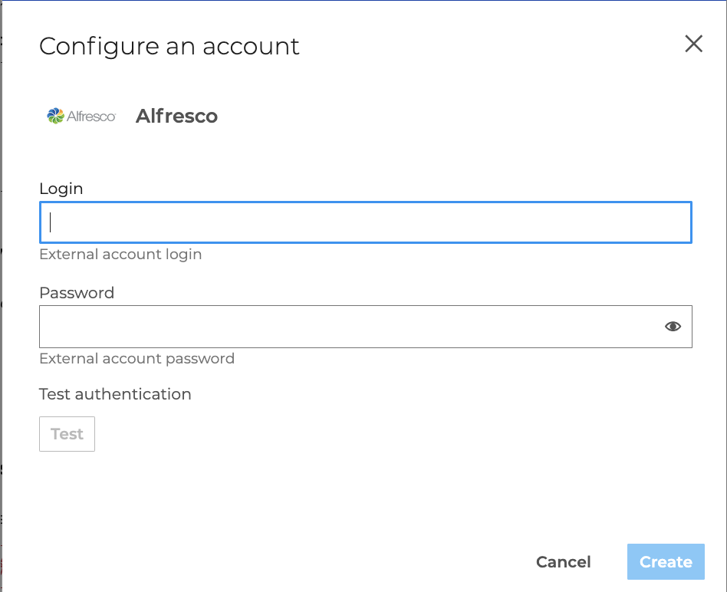Click the Login field label
This screenshot has width=727, height=592.
(61, 189)
